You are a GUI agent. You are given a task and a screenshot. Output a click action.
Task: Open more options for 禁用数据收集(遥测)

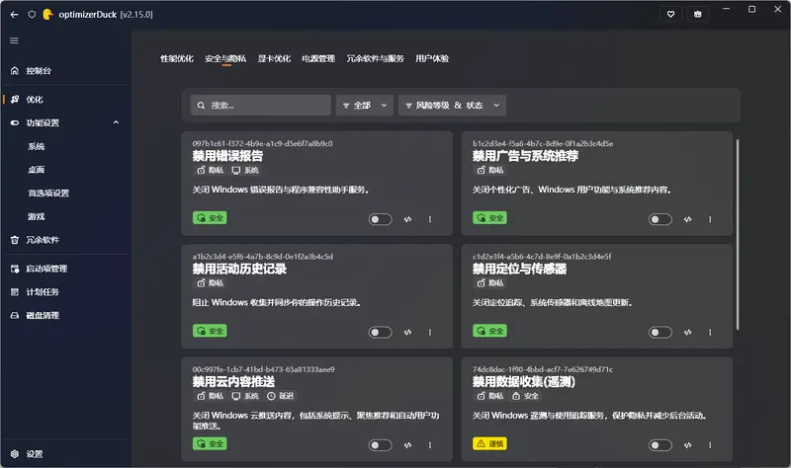coord(710,445)
